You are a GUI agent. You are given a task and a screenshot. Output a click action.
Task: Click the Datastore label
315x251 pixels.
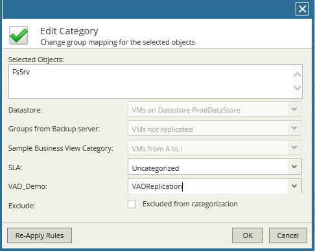pyautogui.click(x=25, y=110)
